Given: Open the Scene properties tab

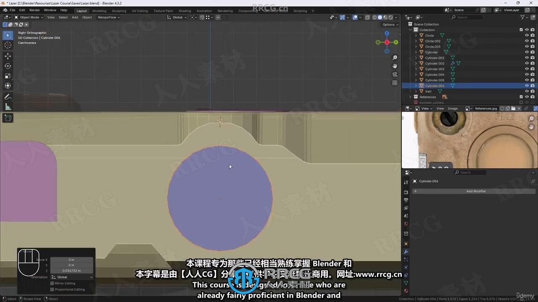Looking at the screenshot, I should (x=406, y=216).
